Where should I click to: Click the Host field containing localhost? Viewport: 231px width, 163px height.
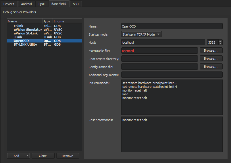[163, 42]
